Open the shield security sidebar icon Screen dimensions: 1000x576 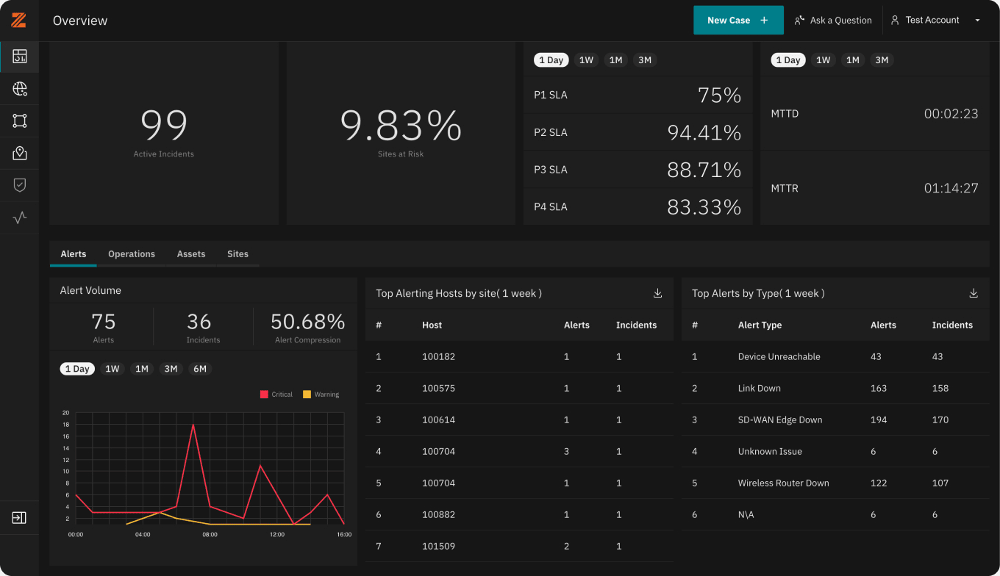pyautogui.click(x=20, y=185)
